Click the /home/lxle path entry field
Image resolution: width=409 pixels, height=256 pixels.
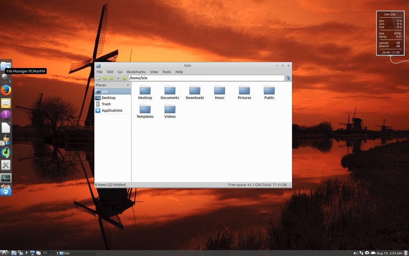tap(206, 78)
